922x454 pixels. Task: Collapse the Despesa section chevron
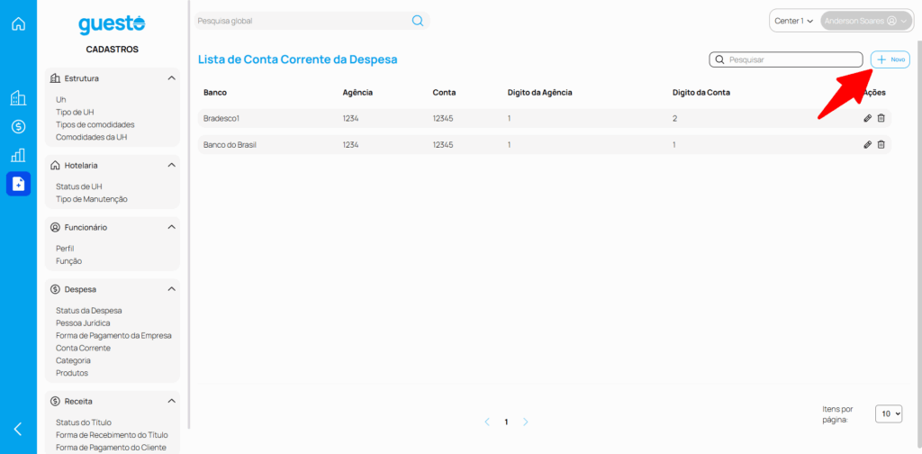coord(171,289)
